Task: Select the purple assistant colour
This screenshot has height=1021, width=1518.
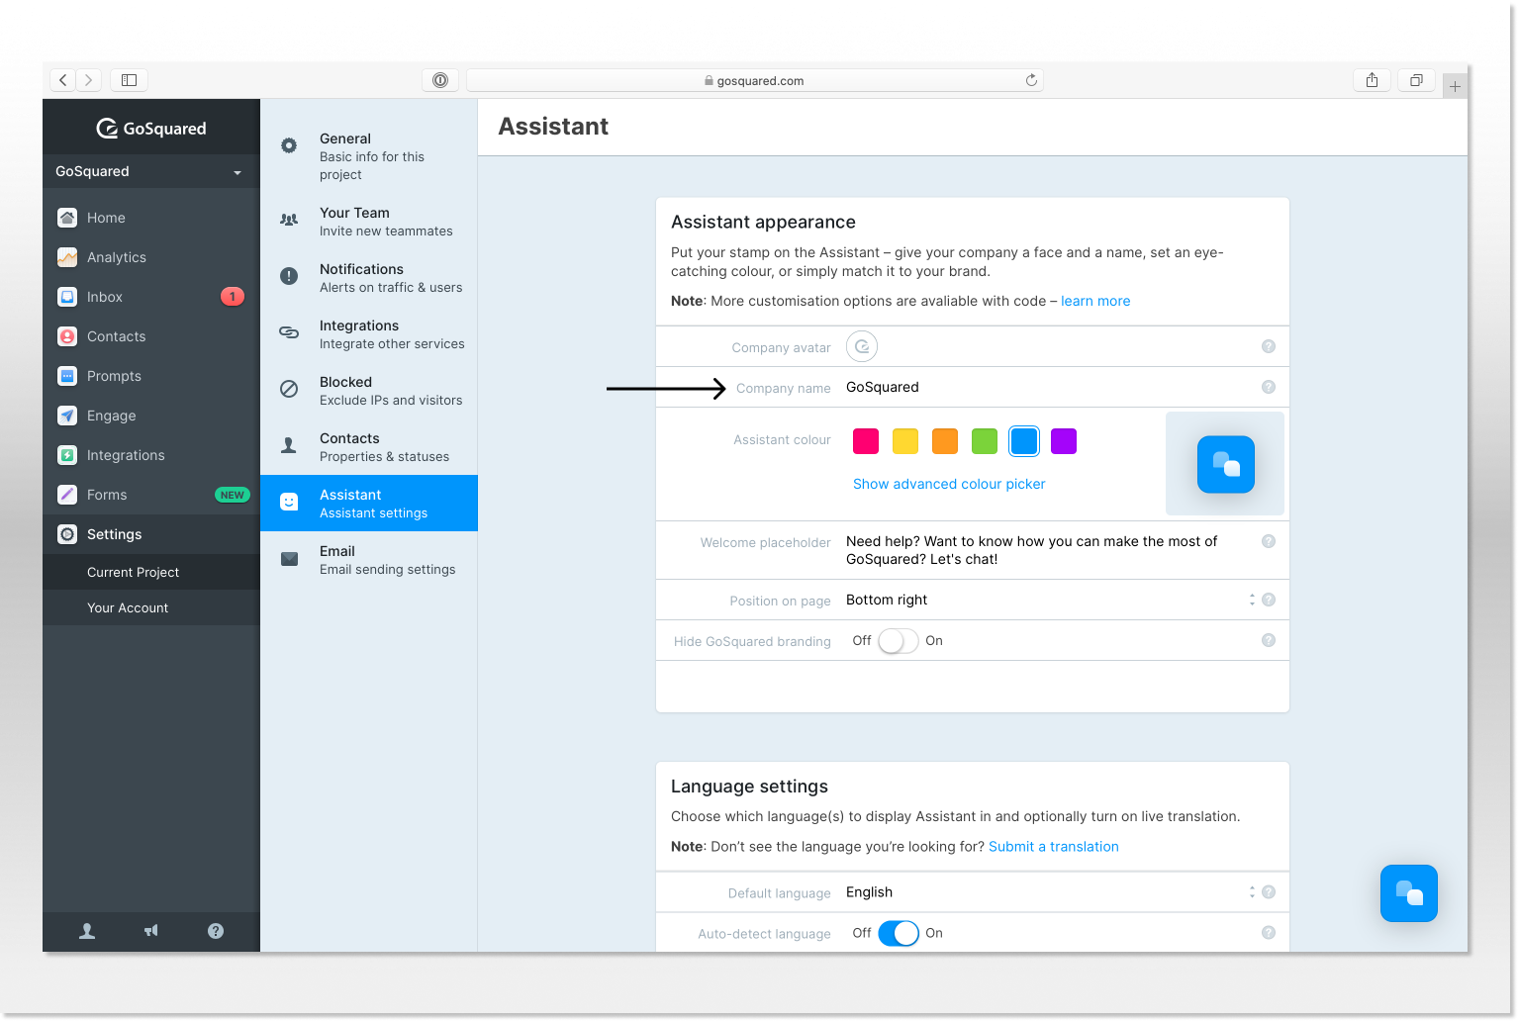Action: [x=1064, y=441]
